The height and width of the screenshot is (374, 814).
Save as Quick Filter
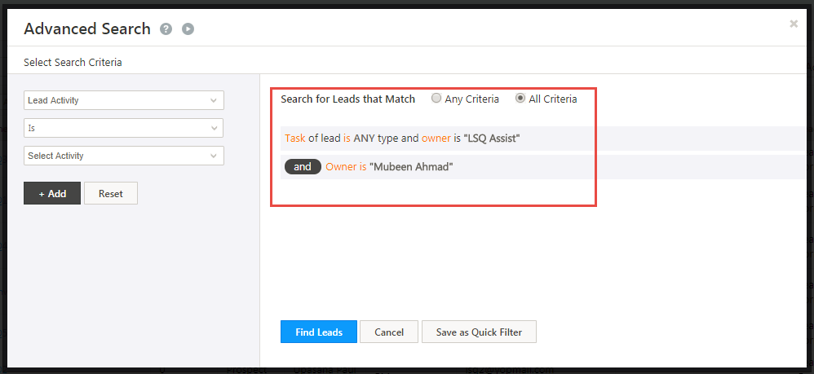479,332
